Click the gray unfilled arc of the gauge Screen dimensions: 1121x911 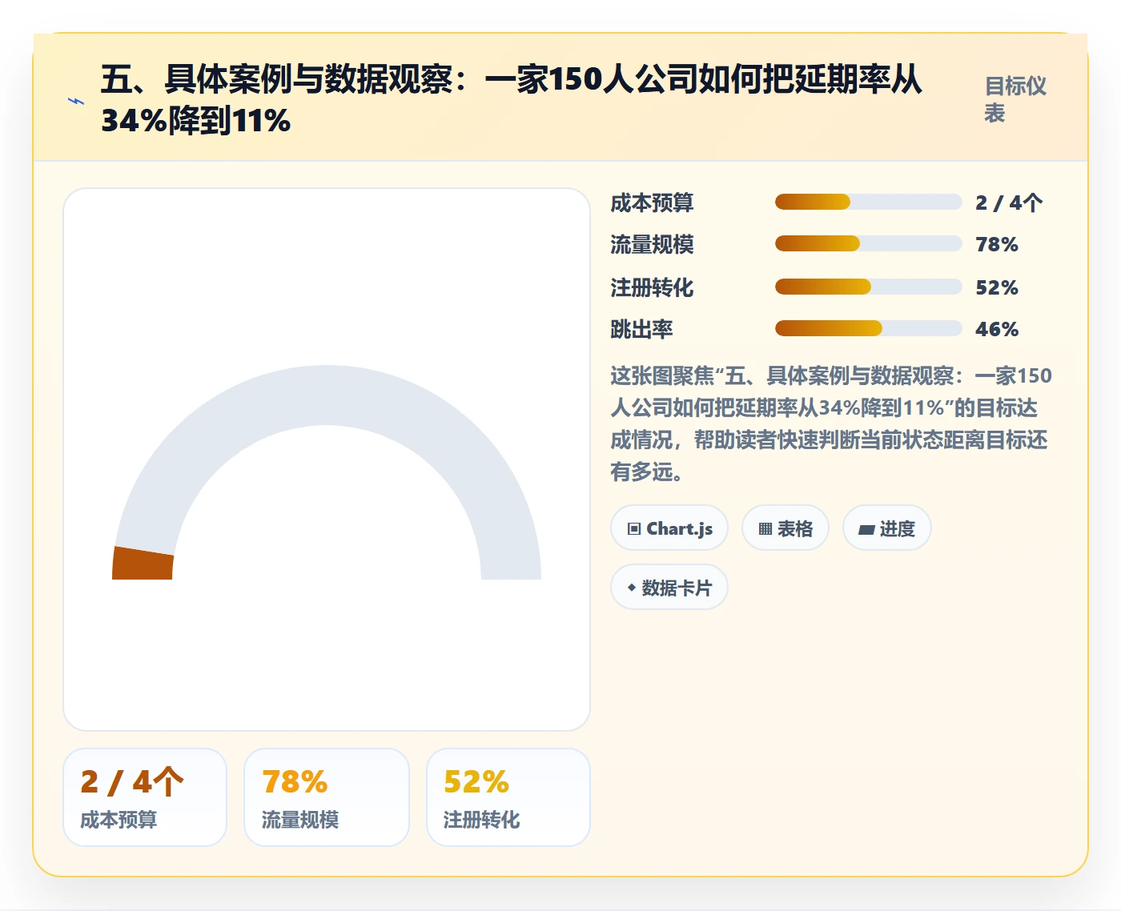[x=327, y=395]
